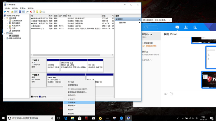Show hidden system tray icons chevron
This screenshot has height=121, width=216.
[x=183, y=118]
